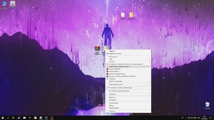
Task: Click the antivirus scan icon in menu
Action: coord(107,64)
